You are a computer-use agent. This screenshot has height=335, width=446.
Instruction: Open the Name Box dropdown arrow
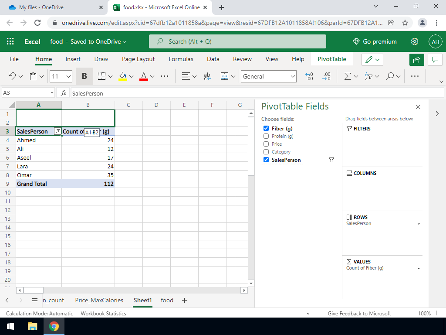coord(52,93)
